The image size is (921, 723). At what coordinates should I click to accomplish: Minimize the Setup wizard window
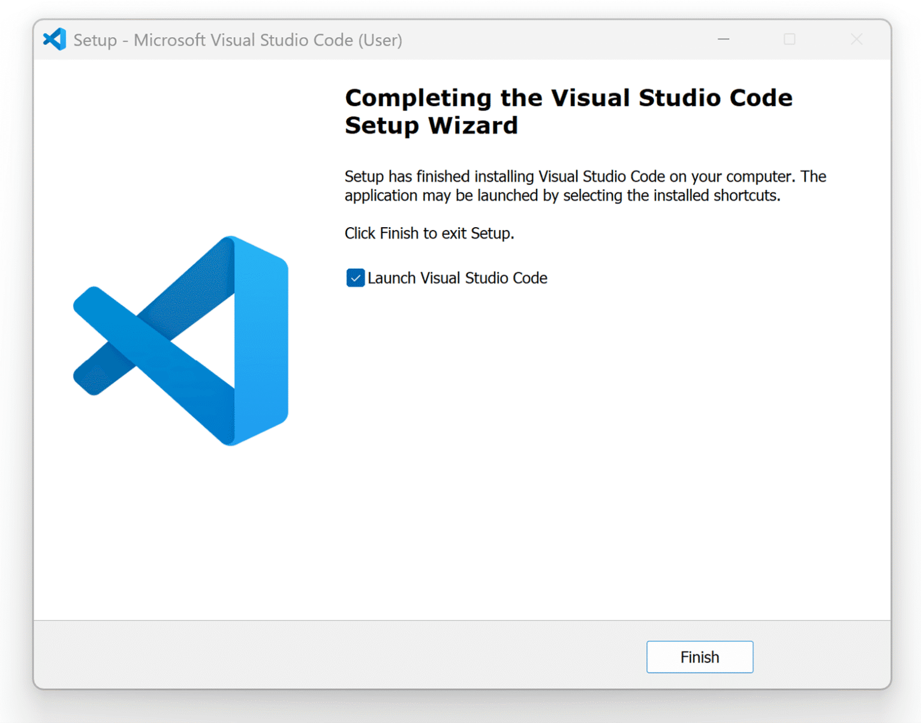coord(723,38)
